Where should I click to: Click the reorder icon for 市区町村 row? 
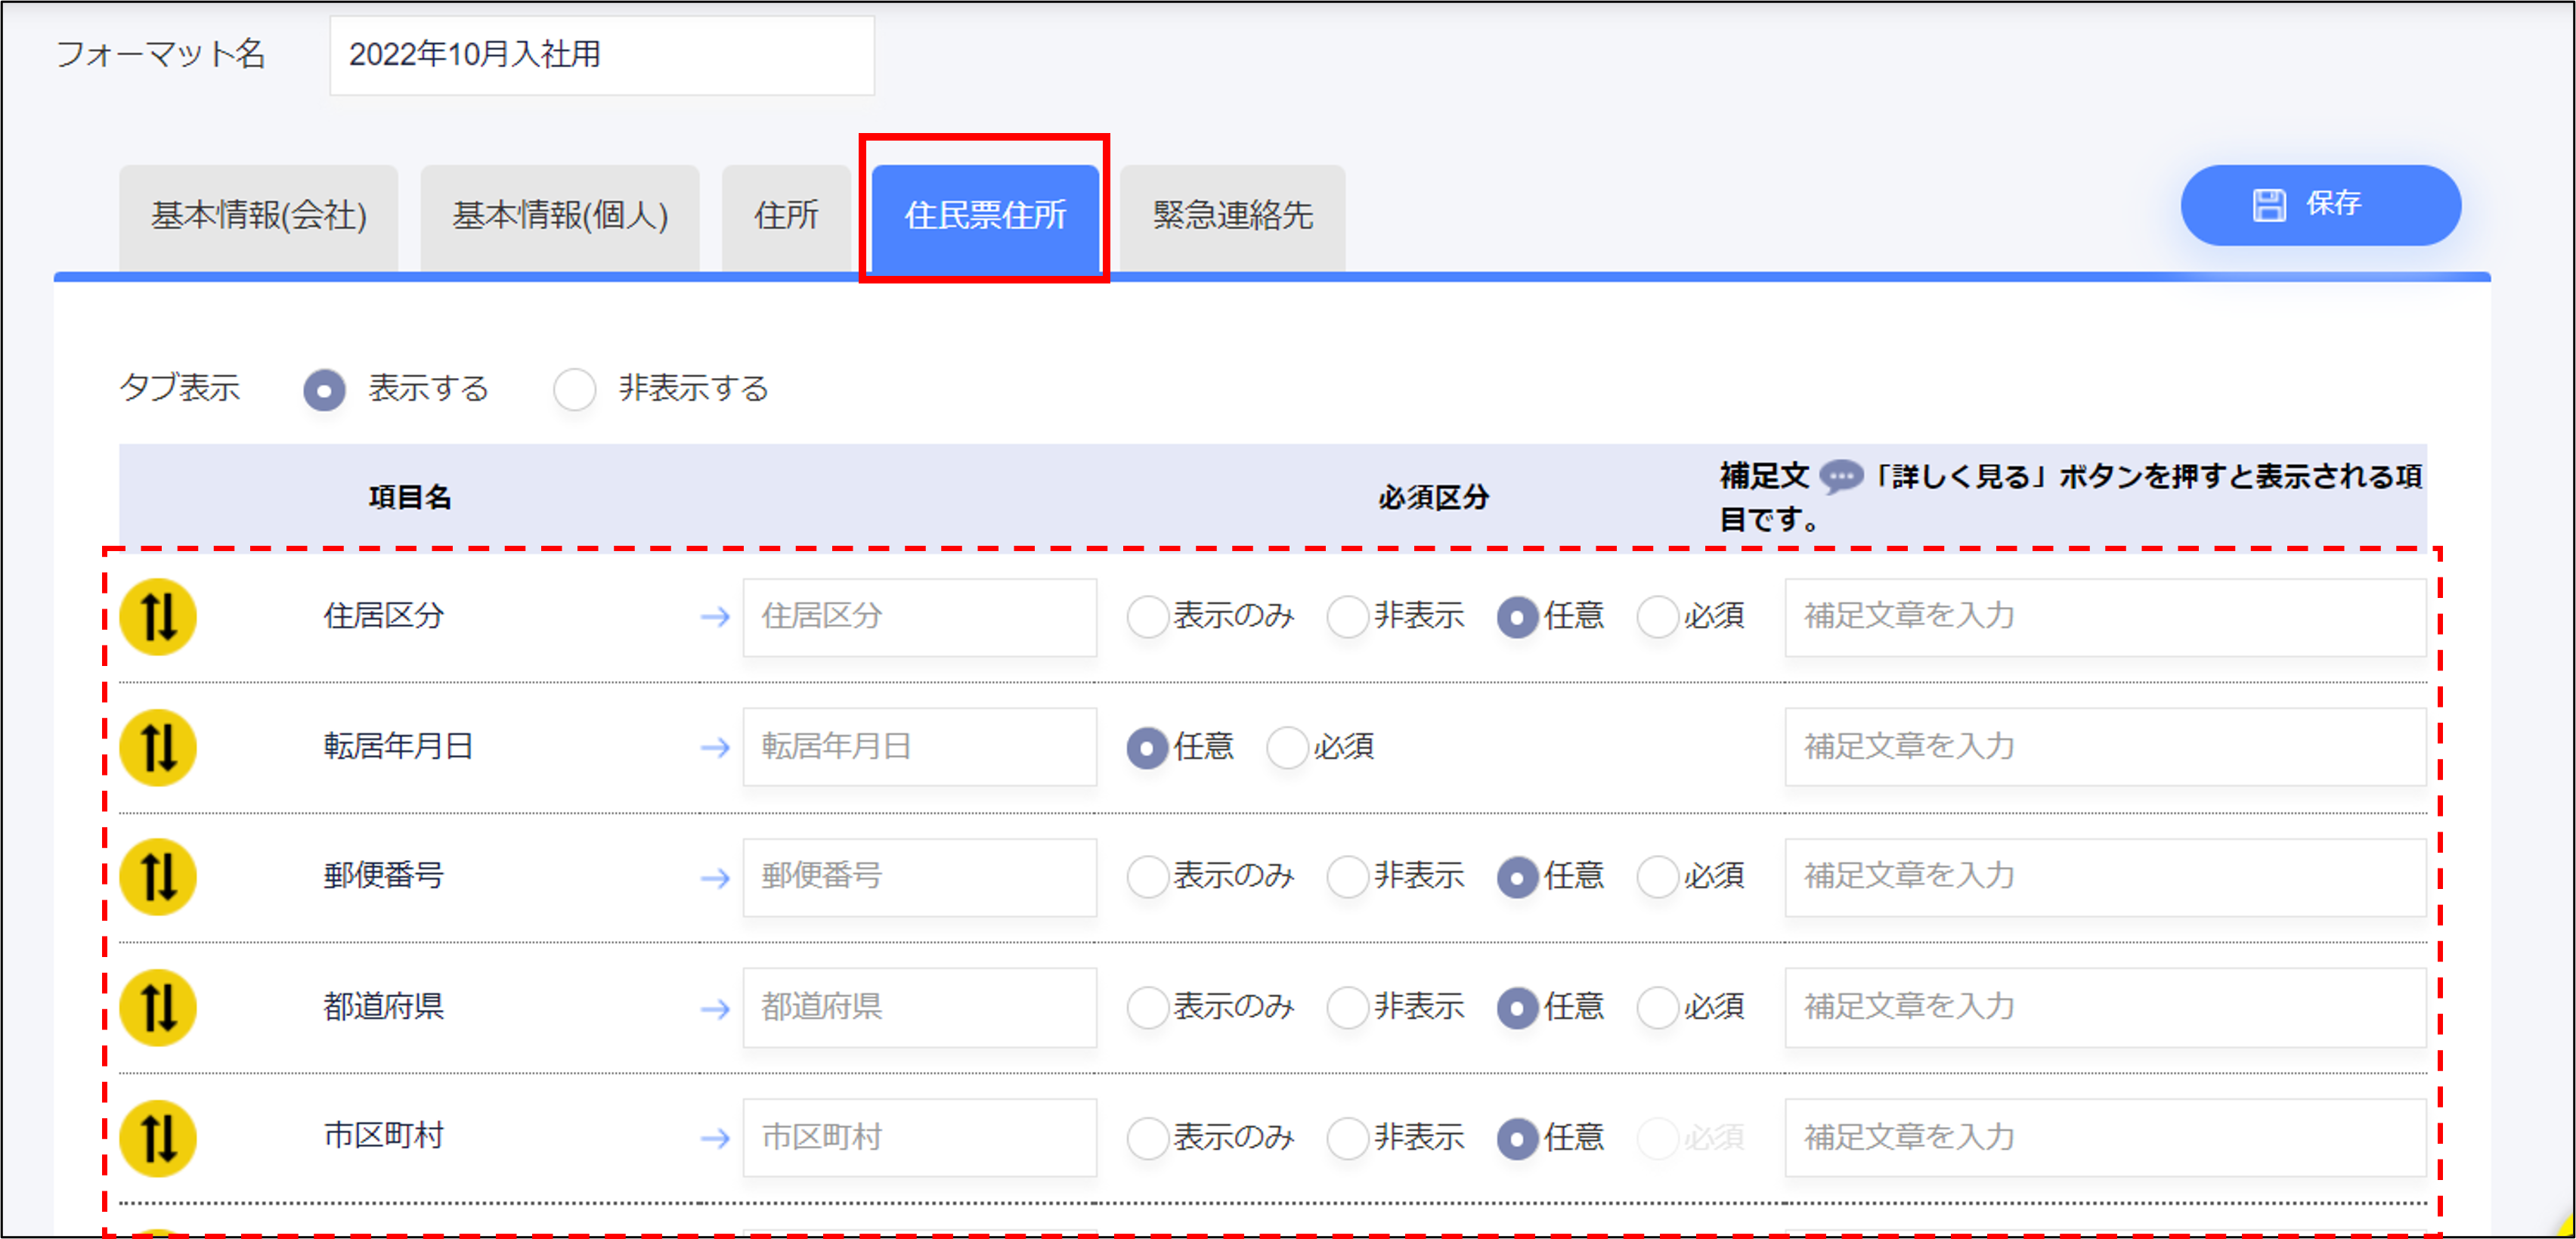pos(158,1137)
